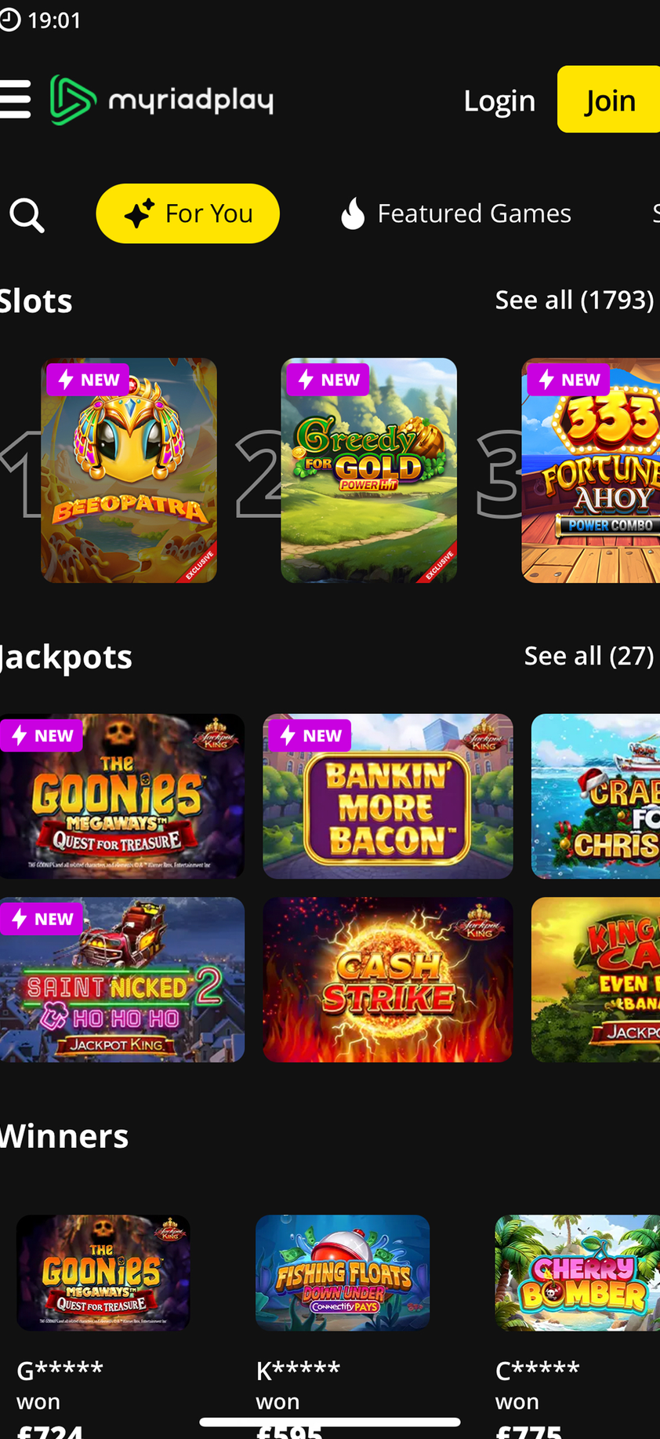Log in via the Login link
This screenshot has height=1439, width=660.
(499, 100)
